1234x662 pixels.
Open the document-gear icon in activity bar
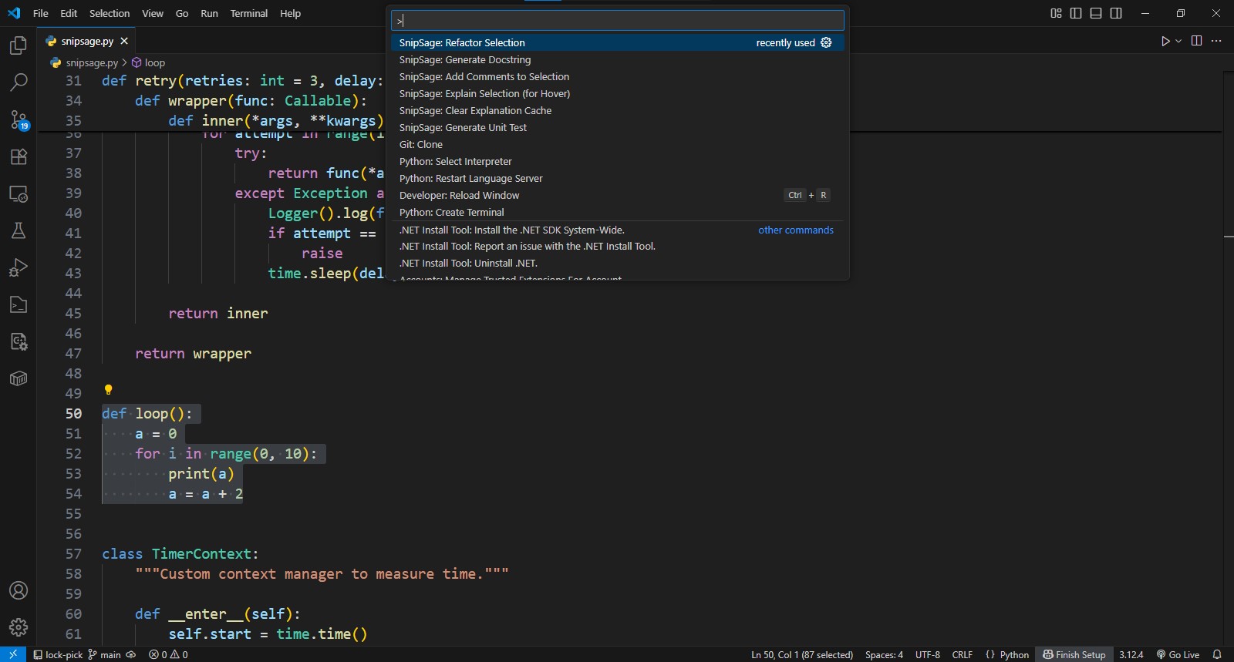19,341
